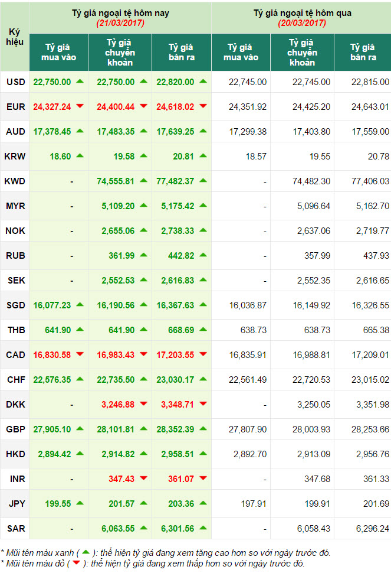The width and height of the screenshot is (391, 573).
Task: Click the up arrow beside KWD 74,555.81
Action: pyautogui.click(x=143, y=181)
